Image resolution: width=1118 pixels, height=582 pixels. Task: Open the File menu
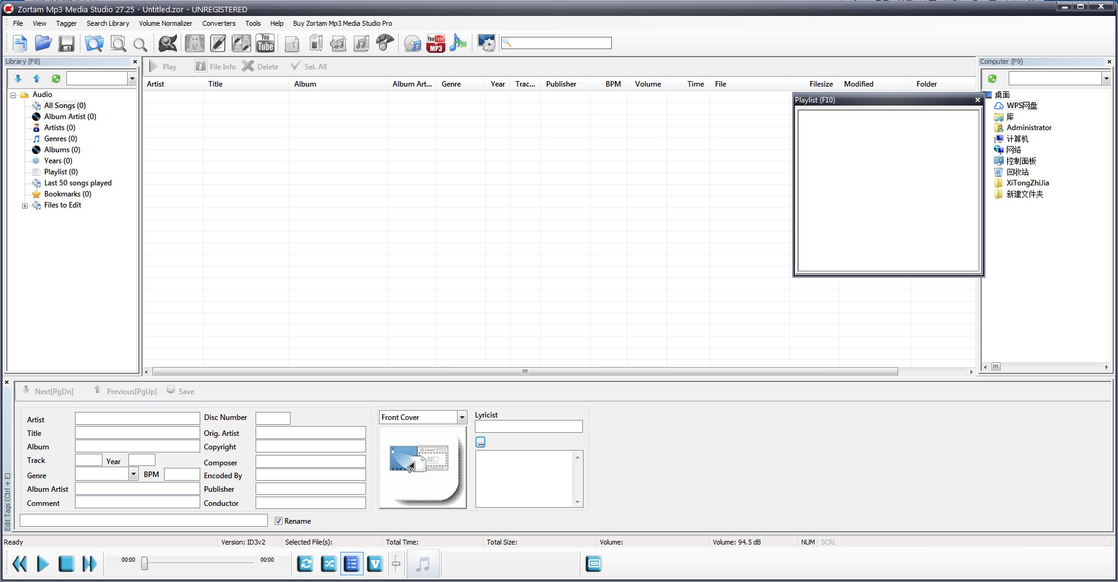[18, 23]
